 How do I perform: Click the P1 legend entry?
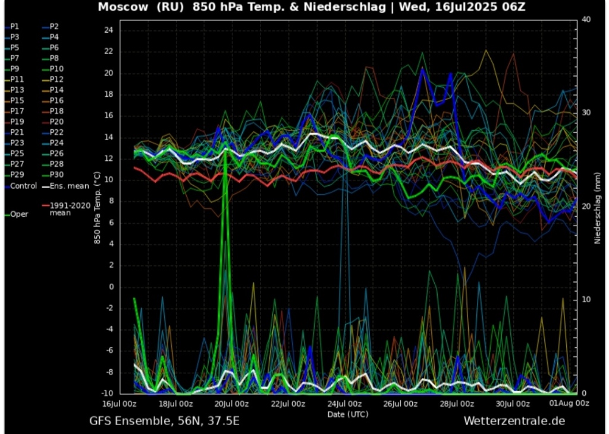14,27
